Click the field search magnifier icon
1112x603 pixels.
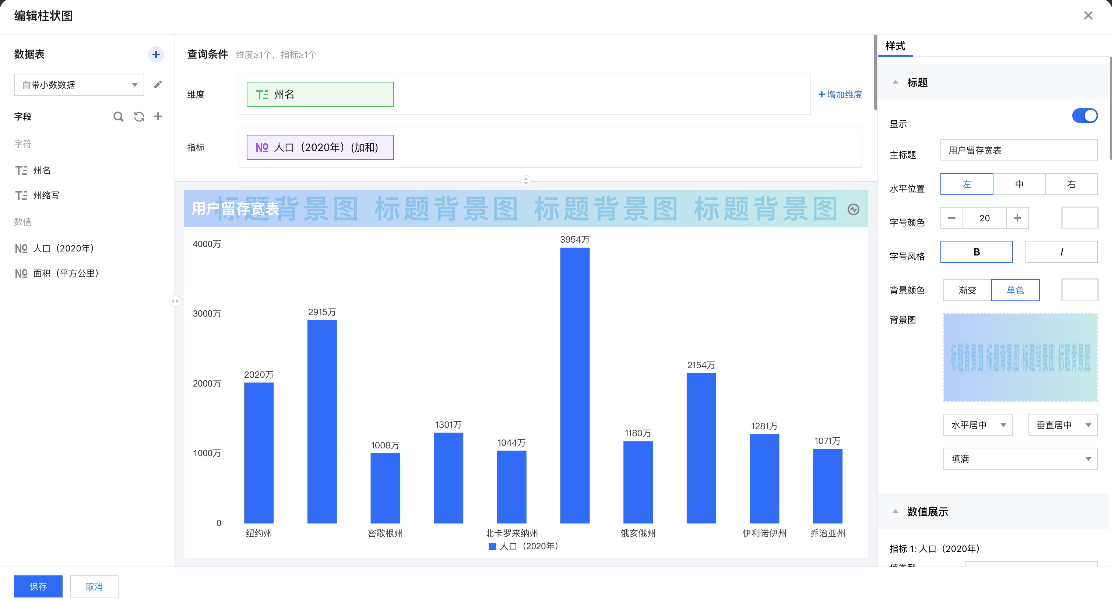118,117
